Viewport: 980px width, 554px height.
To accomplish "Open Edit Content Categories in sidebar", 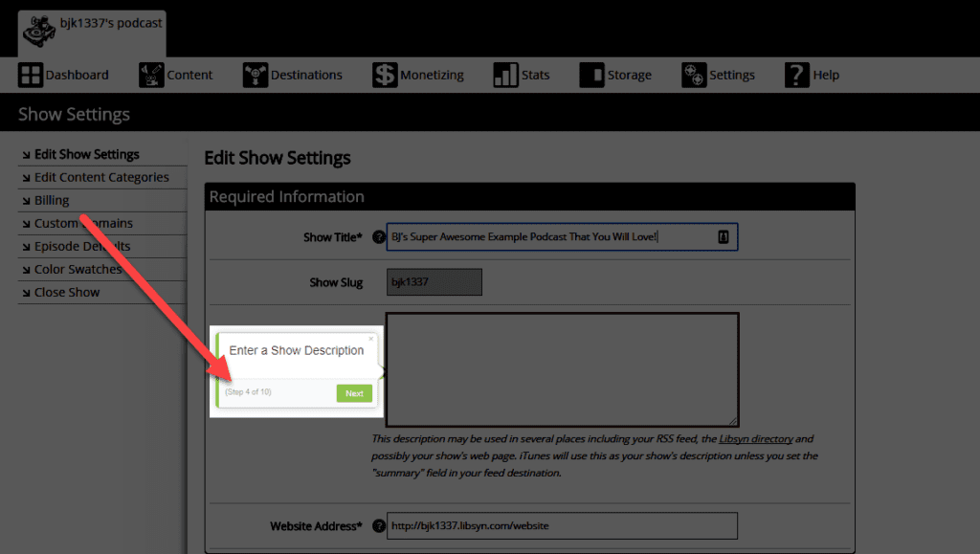I will click(x=101, y=177).
